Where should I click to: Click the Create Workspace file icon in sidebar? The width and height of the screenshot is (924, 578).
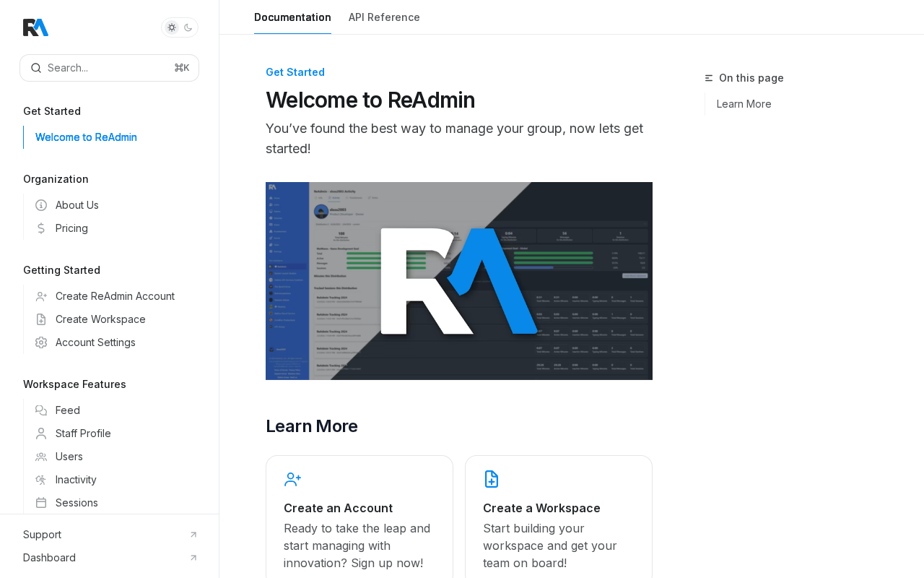41,319
